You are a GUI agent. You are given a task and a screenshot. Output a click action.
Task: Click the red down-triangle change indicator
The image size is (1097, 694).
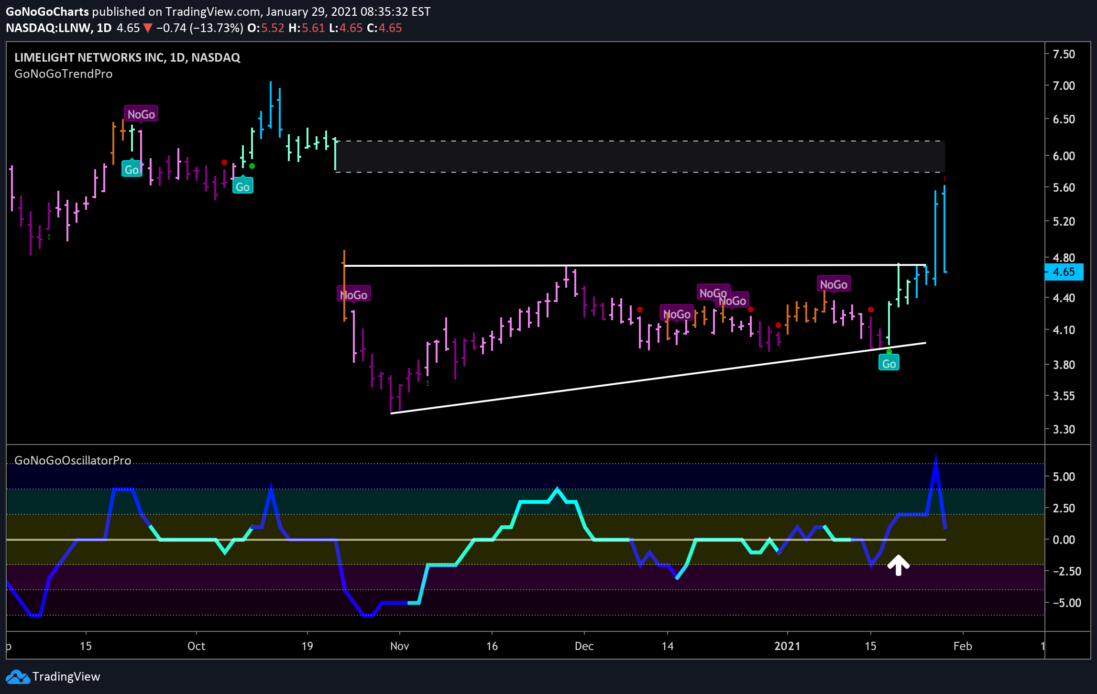pos(148,28)
